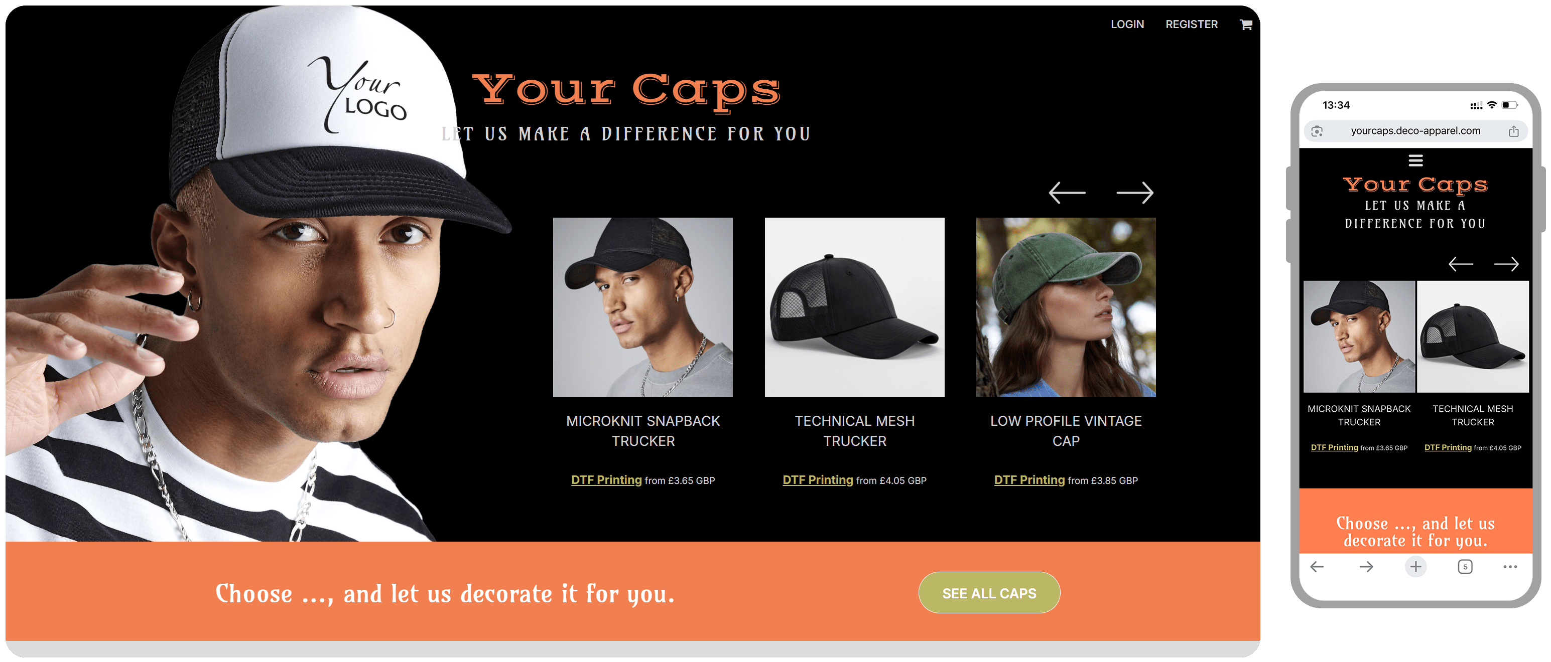The image size is (1551, 662).
Task: Open DTF Printing link under Microknit Snapback
Action: 606,479
